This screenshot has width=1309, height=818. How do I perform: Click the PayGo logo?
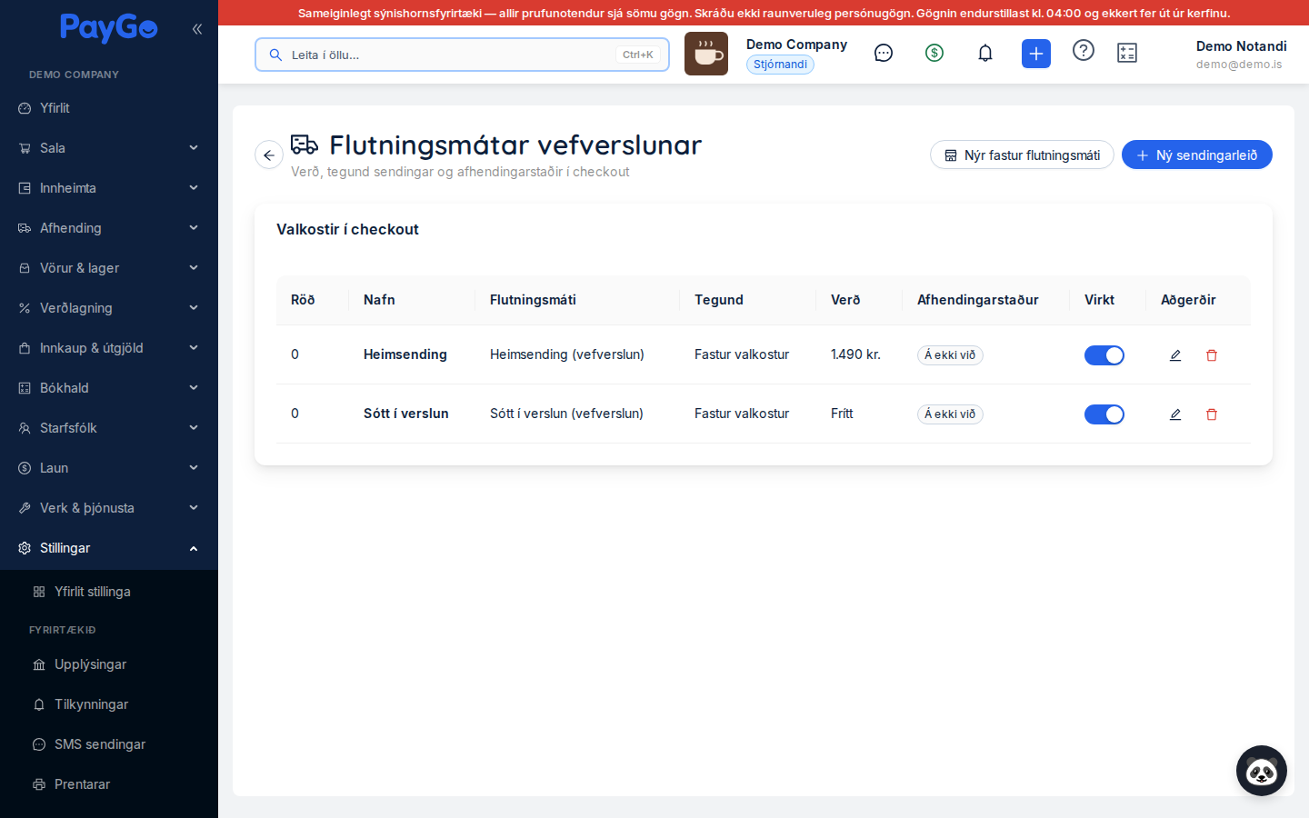pyautogui.click(x=109, y=28)
